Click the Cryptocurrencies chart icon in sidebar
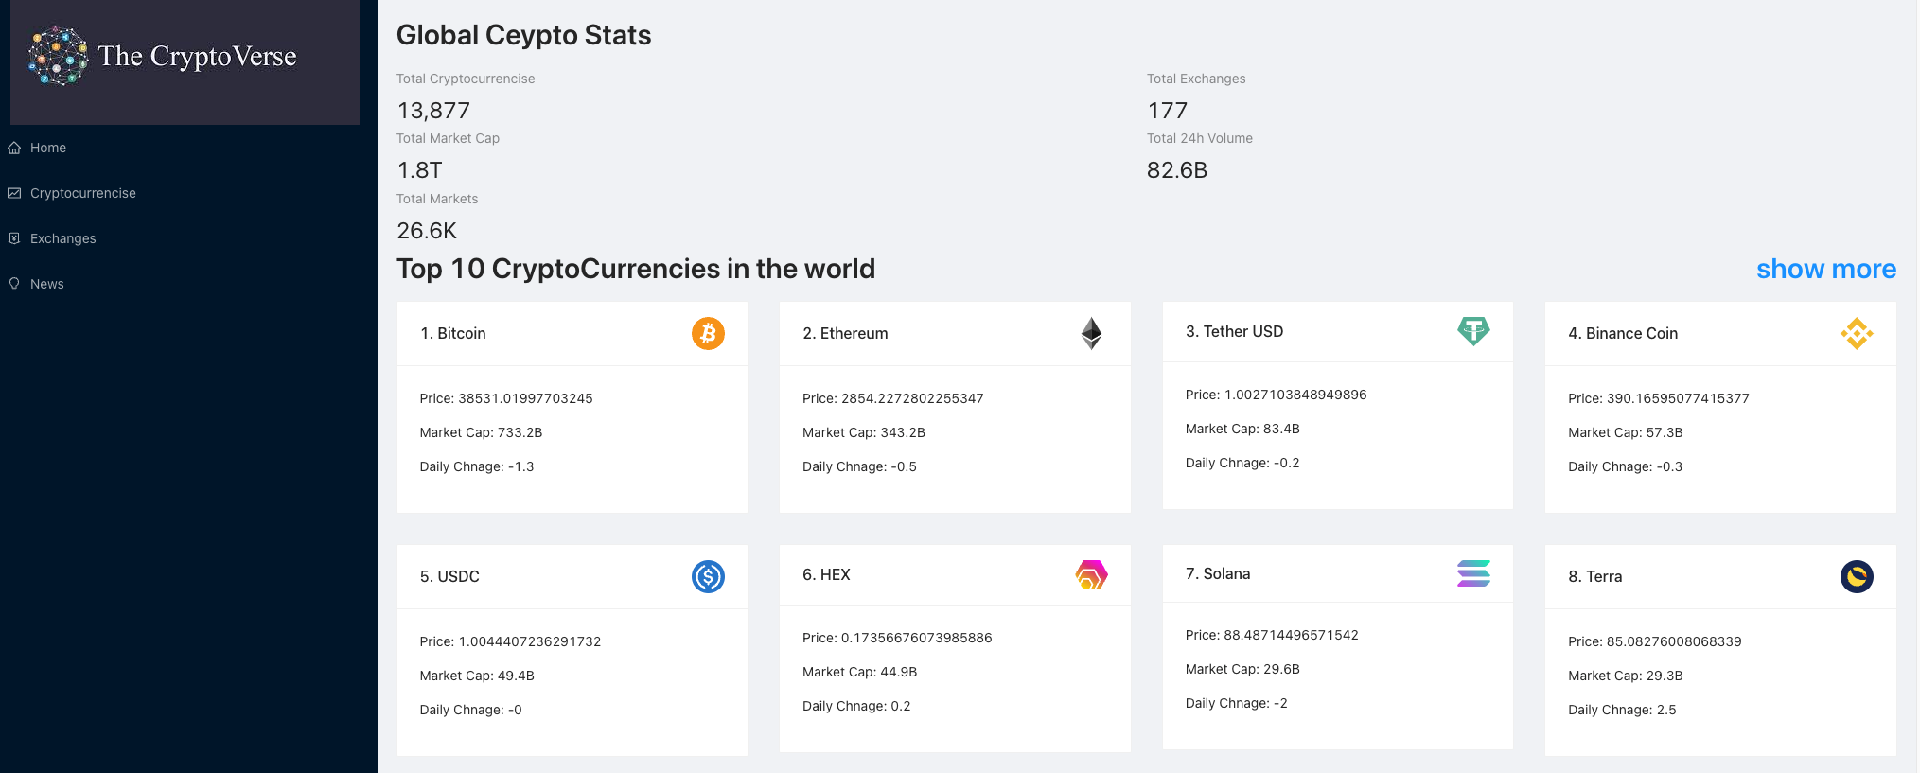Image resolution: width=1920 pixels, height=773 pixels. point(14,193)
